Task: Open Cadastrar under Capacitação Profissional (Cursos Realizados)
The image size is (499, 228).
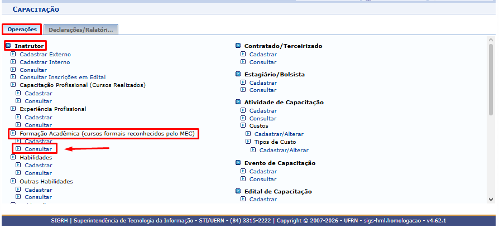Action: click(39, 94)
